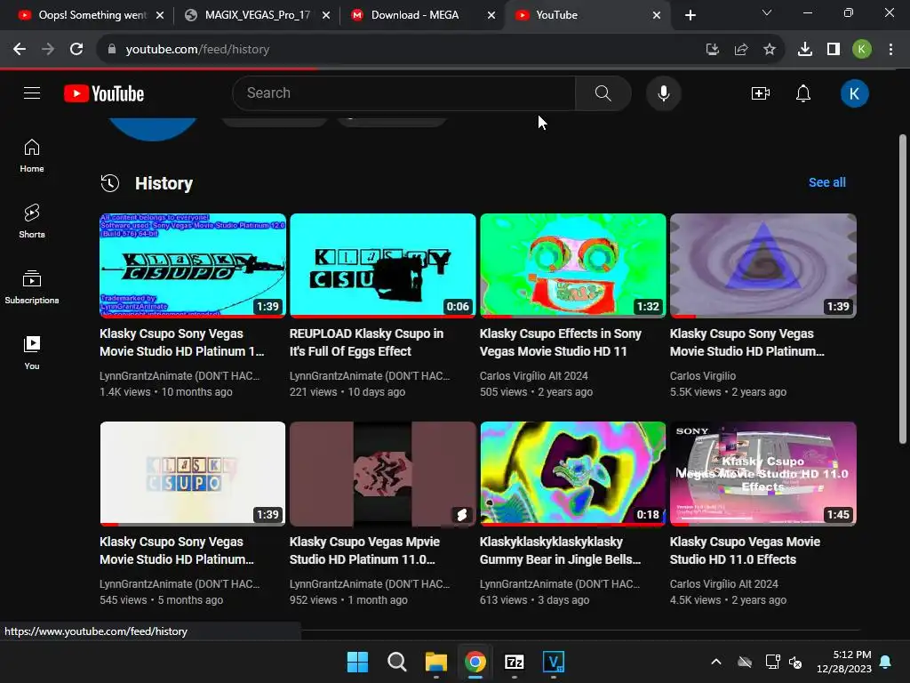Reload the page
This screenshot has height=683, width=910.
click(x=76, y=50)
